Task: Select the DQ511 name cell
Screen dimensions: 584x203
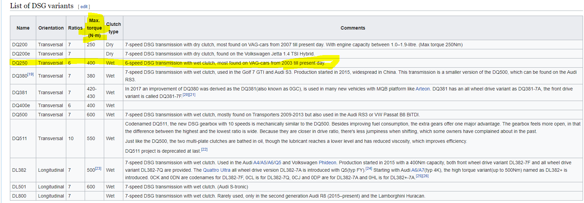Action: (x=23, y=138)
